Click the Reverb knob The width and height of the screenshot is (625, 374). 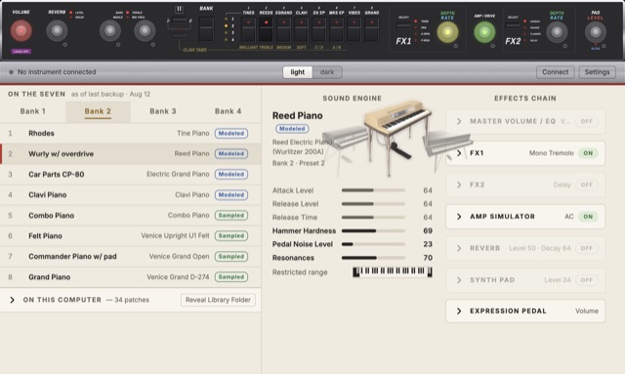57,30
